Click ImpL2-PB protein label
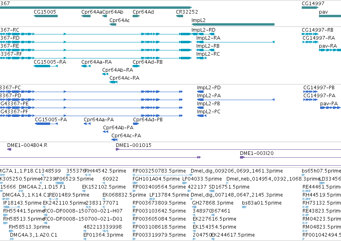 point(208,104)
